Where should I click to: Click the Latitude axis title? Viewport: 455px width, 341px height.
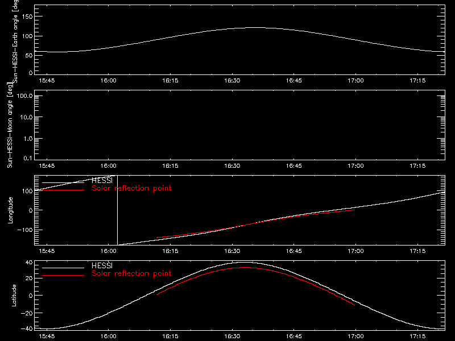tap(14, 296)
